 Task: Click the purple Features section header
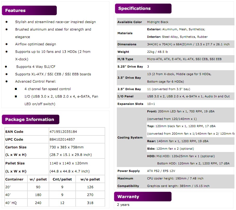click(29, 10)
